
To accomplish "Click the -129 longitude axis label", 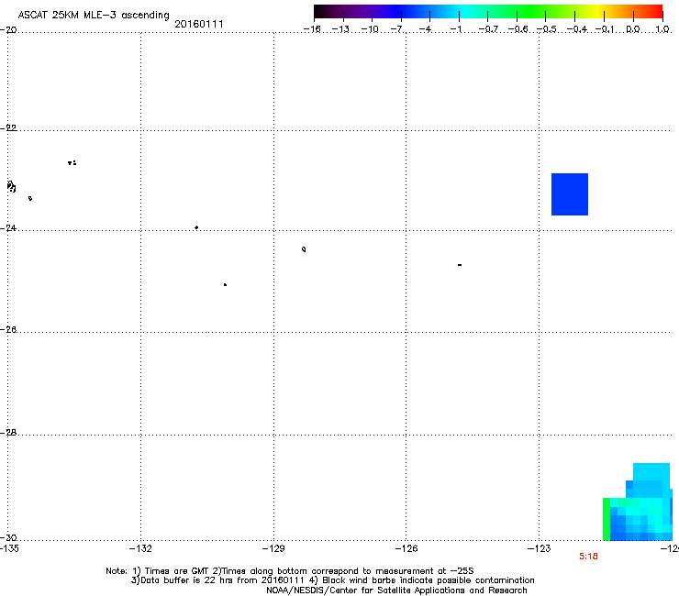I will (273, 549).
